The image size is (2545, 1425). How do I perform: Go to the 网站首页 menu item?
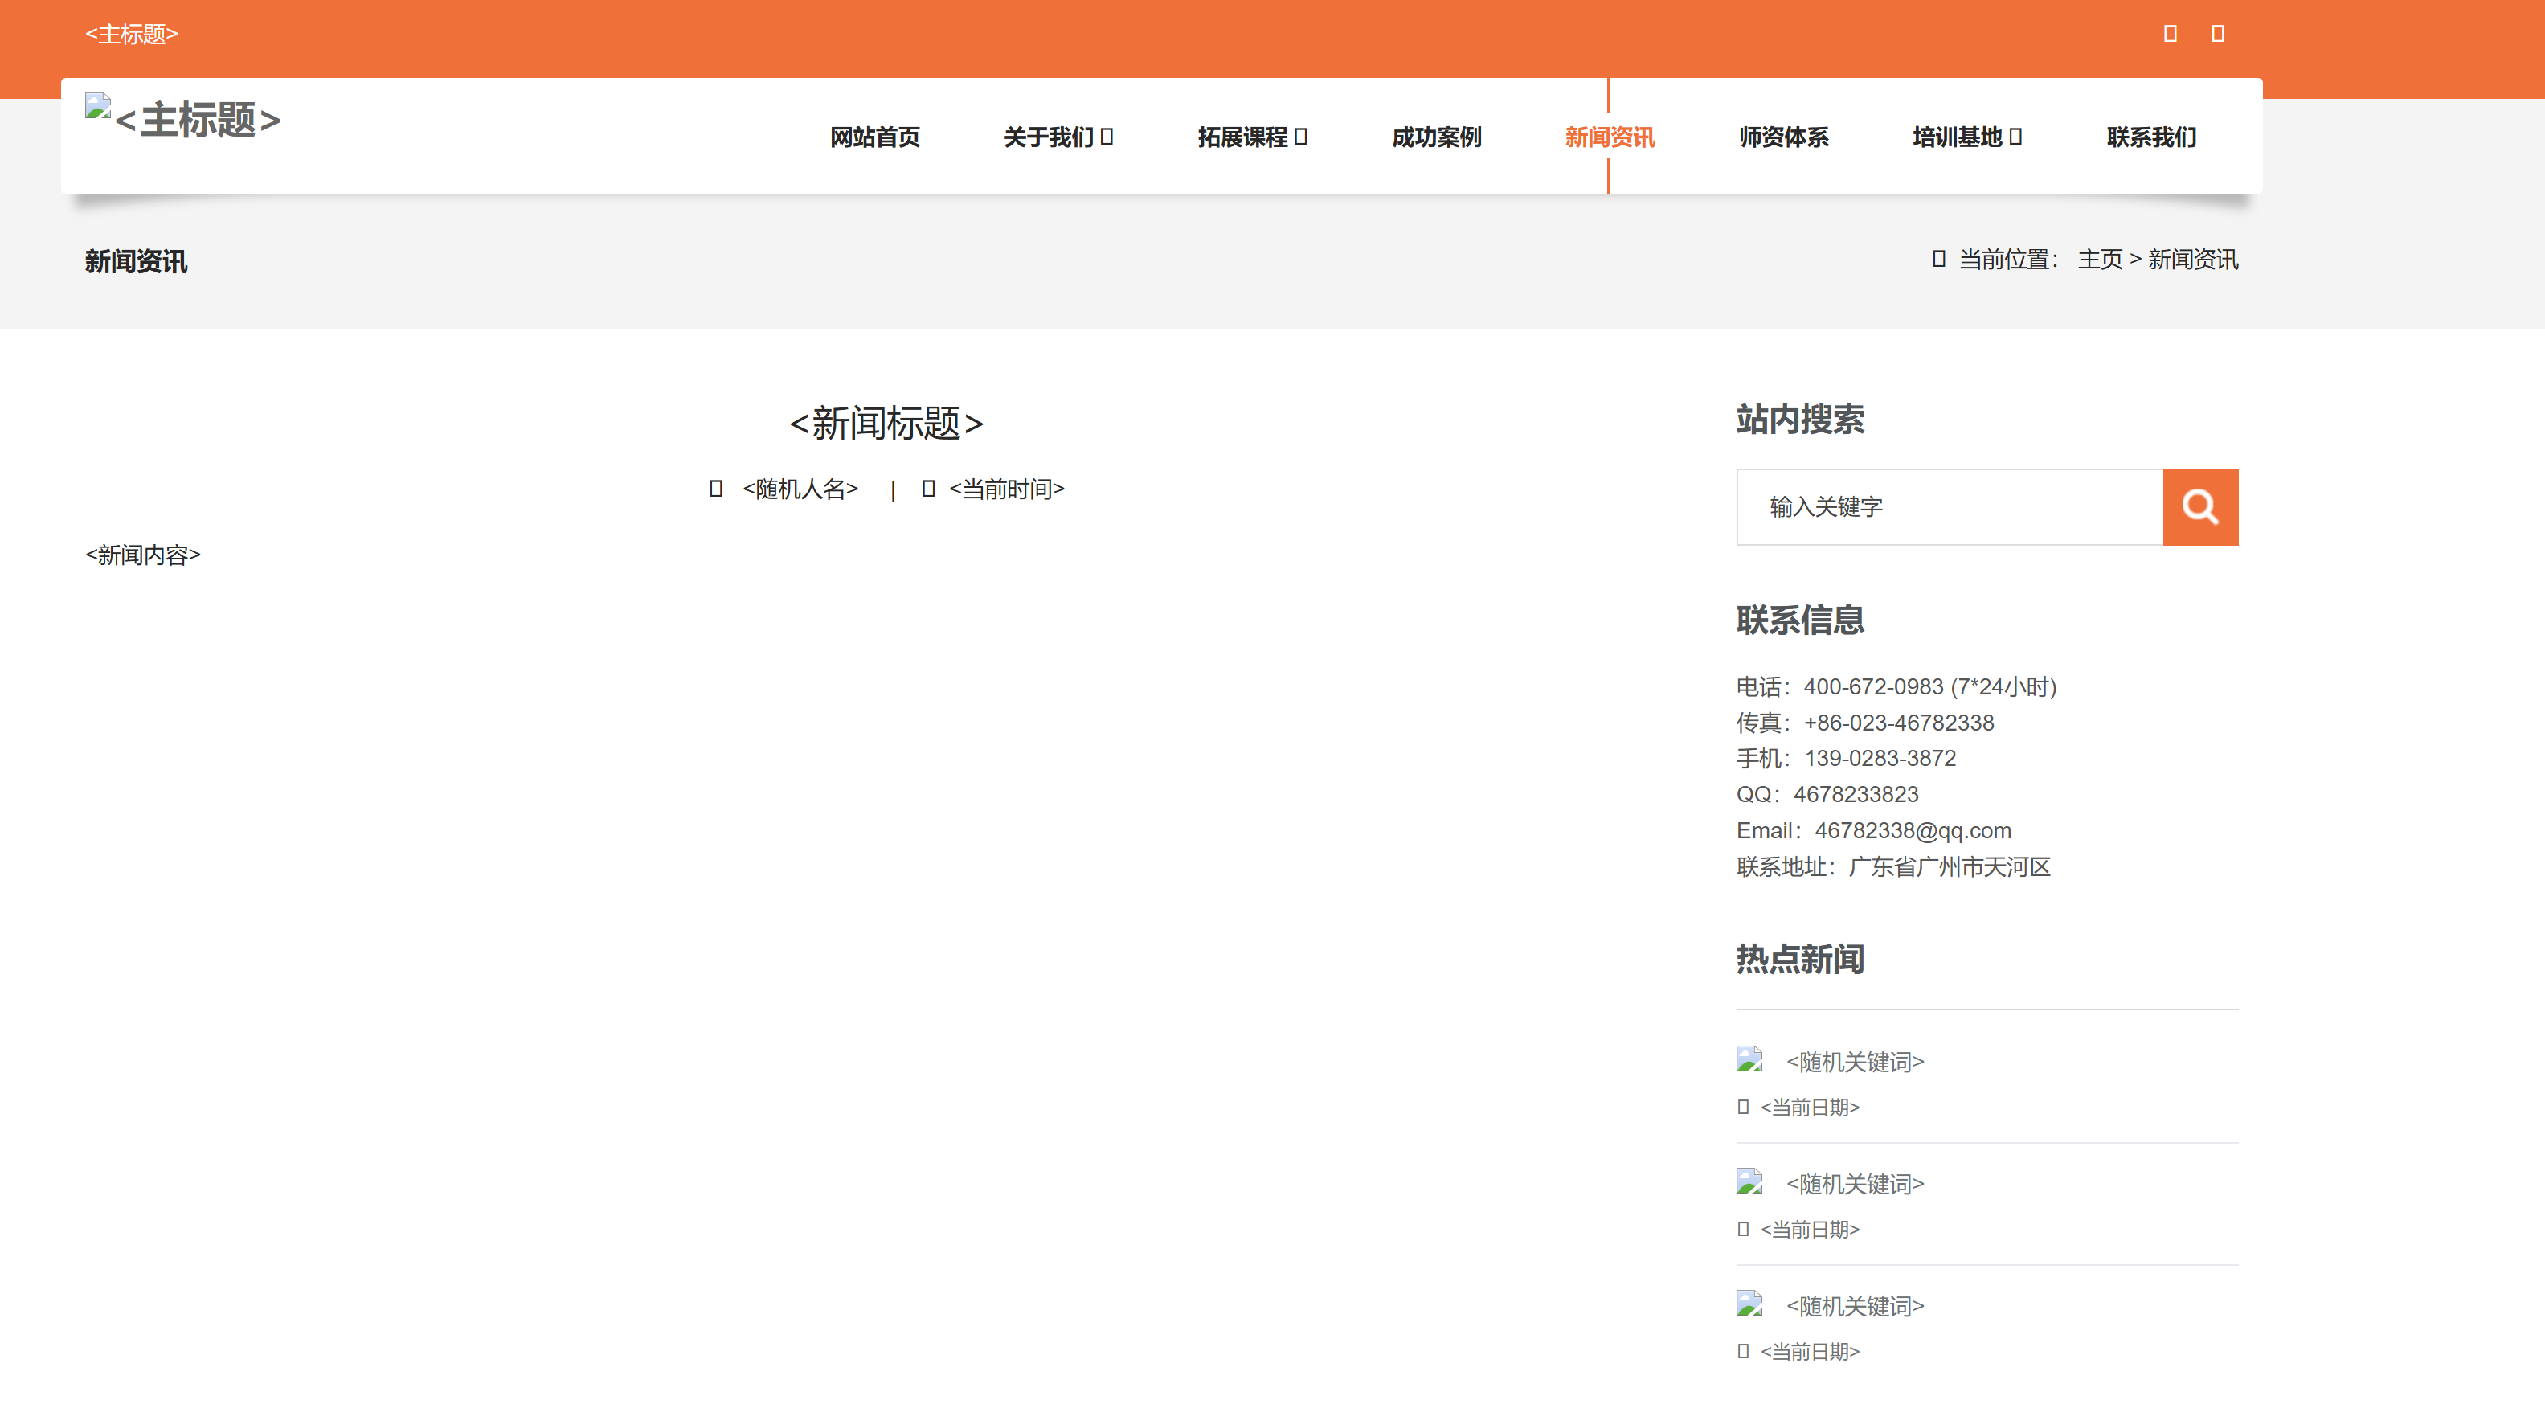874,137
